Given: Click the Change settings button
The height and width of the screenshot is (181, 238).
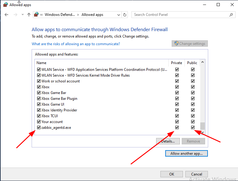Looking at the screenshot, I should (x=190, y=44).
